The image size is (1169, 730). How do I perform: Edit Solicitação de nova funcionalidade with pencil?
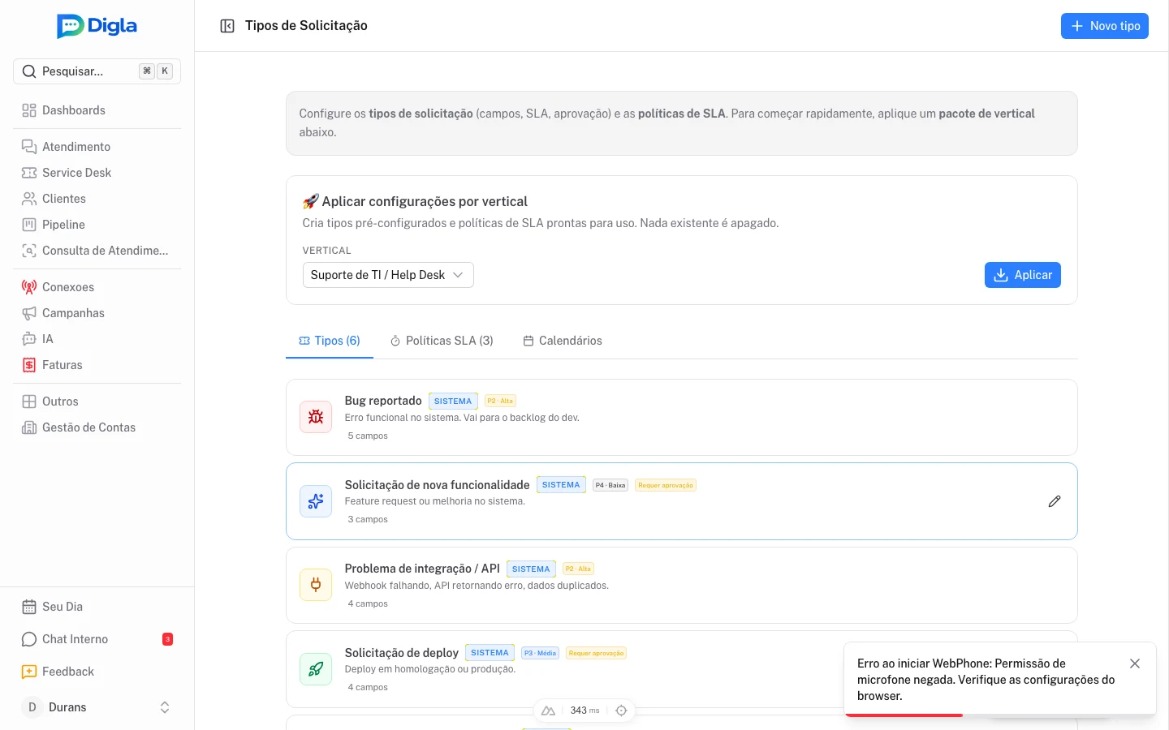click(1055, 501)
